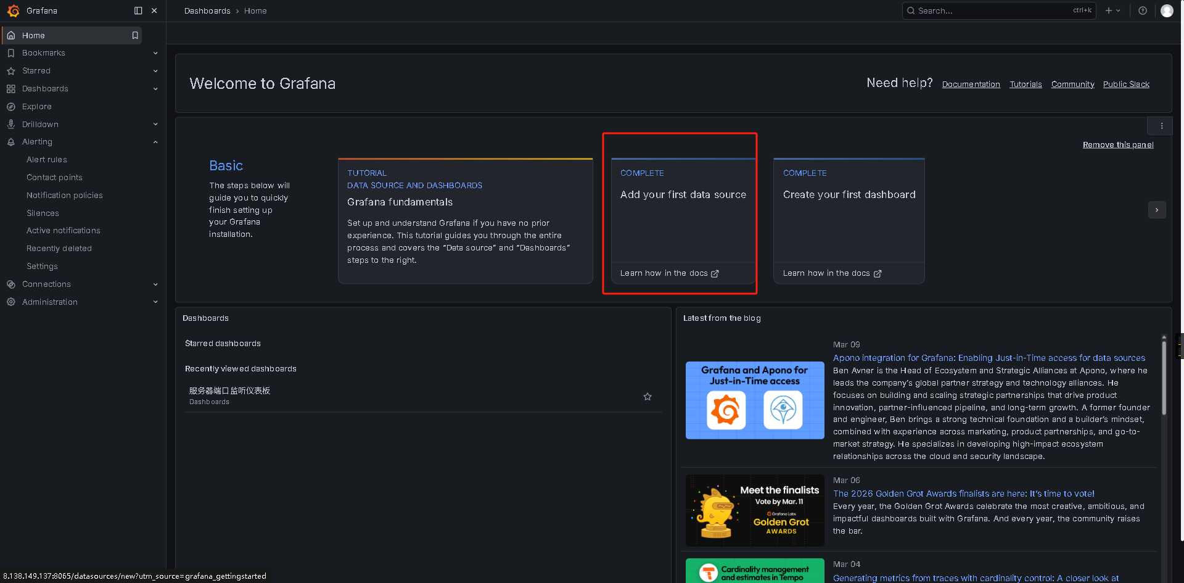Open Dashboards in the sidebar
The height and width of the screenshot is (583, 1184).
pos(45,89)
